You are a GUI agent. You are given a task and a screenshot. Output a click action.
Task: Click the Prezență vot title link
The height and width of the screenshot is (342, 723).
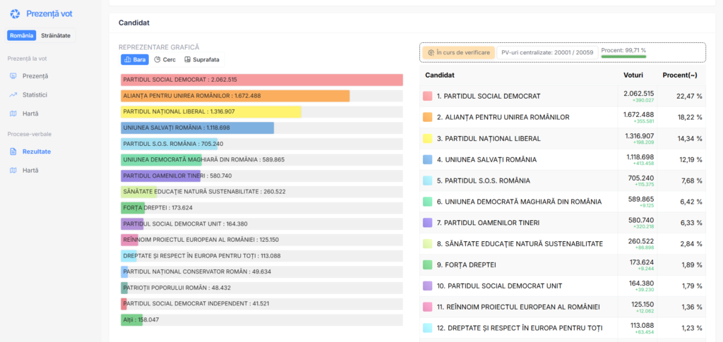49,14
